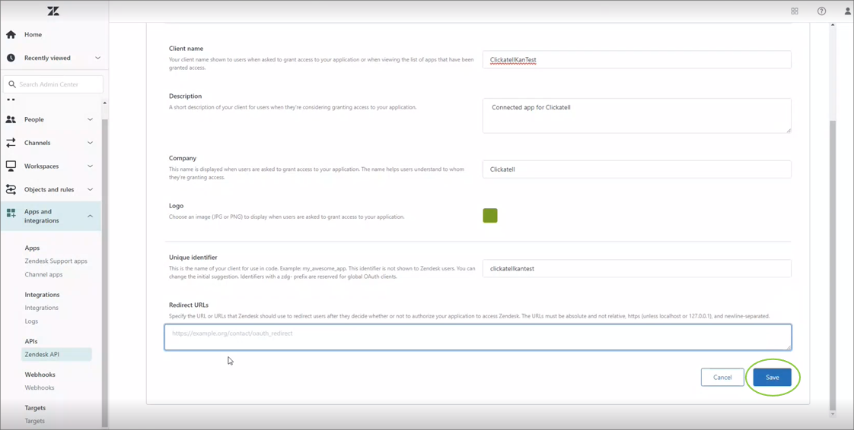Screen dimensions: 854x430
Task: Click the Channels arrows icon
Action: coord(11,143)
